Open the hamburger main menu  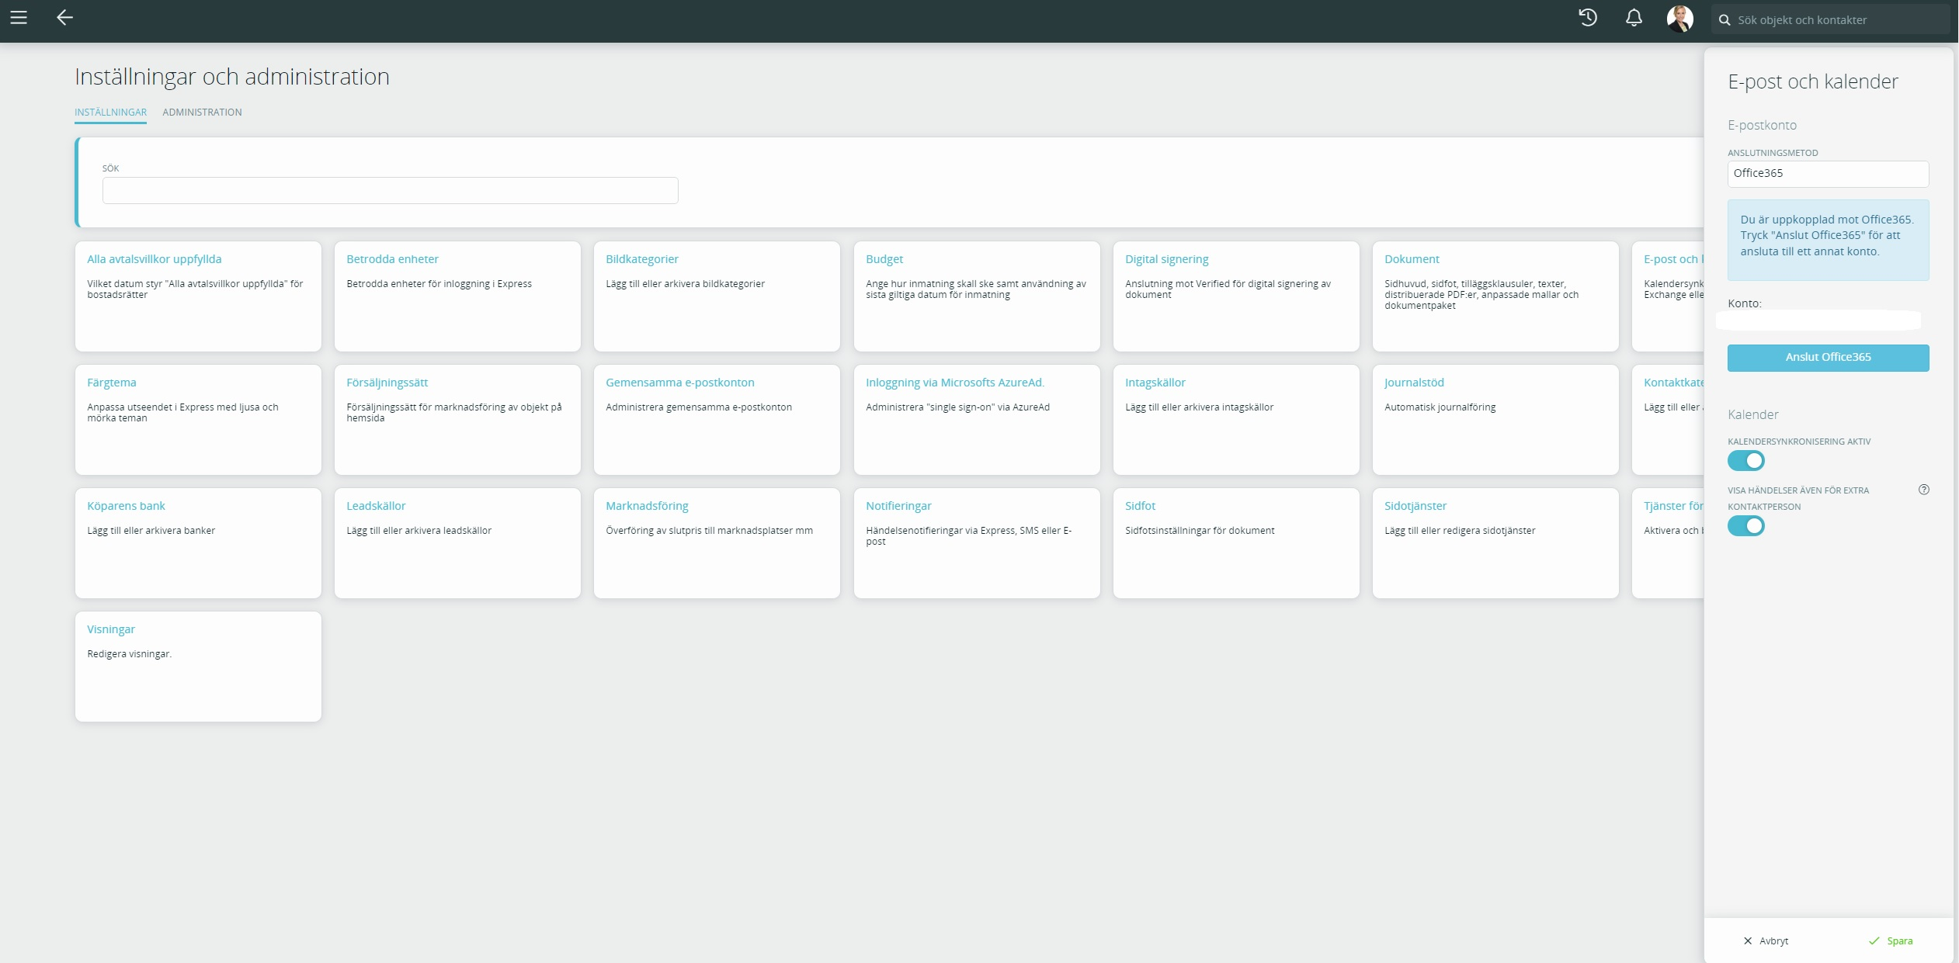[19, 17]
